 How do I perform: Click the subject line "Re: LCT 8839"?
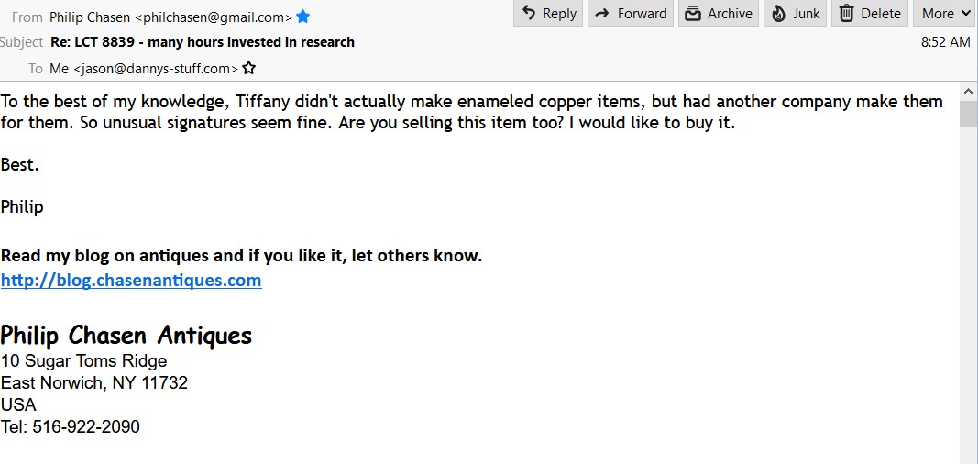203,42
